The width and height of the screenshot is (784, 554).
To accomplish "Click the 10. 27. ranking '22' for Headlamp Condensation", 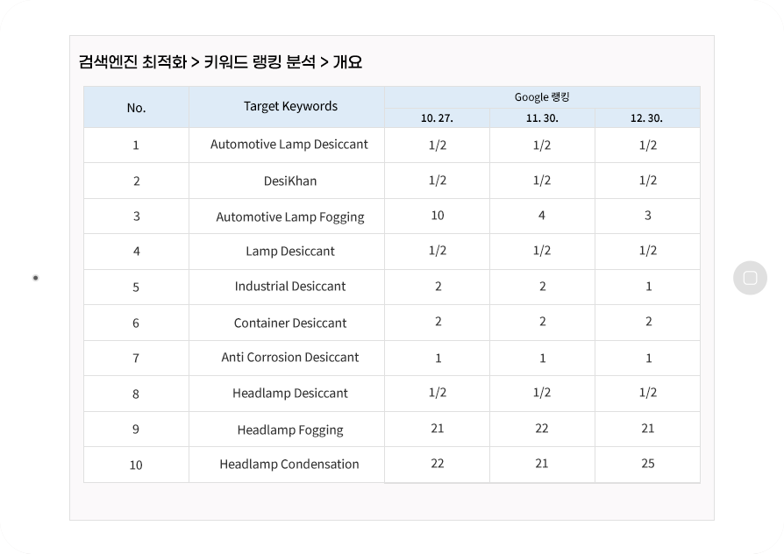I will 438,464.
